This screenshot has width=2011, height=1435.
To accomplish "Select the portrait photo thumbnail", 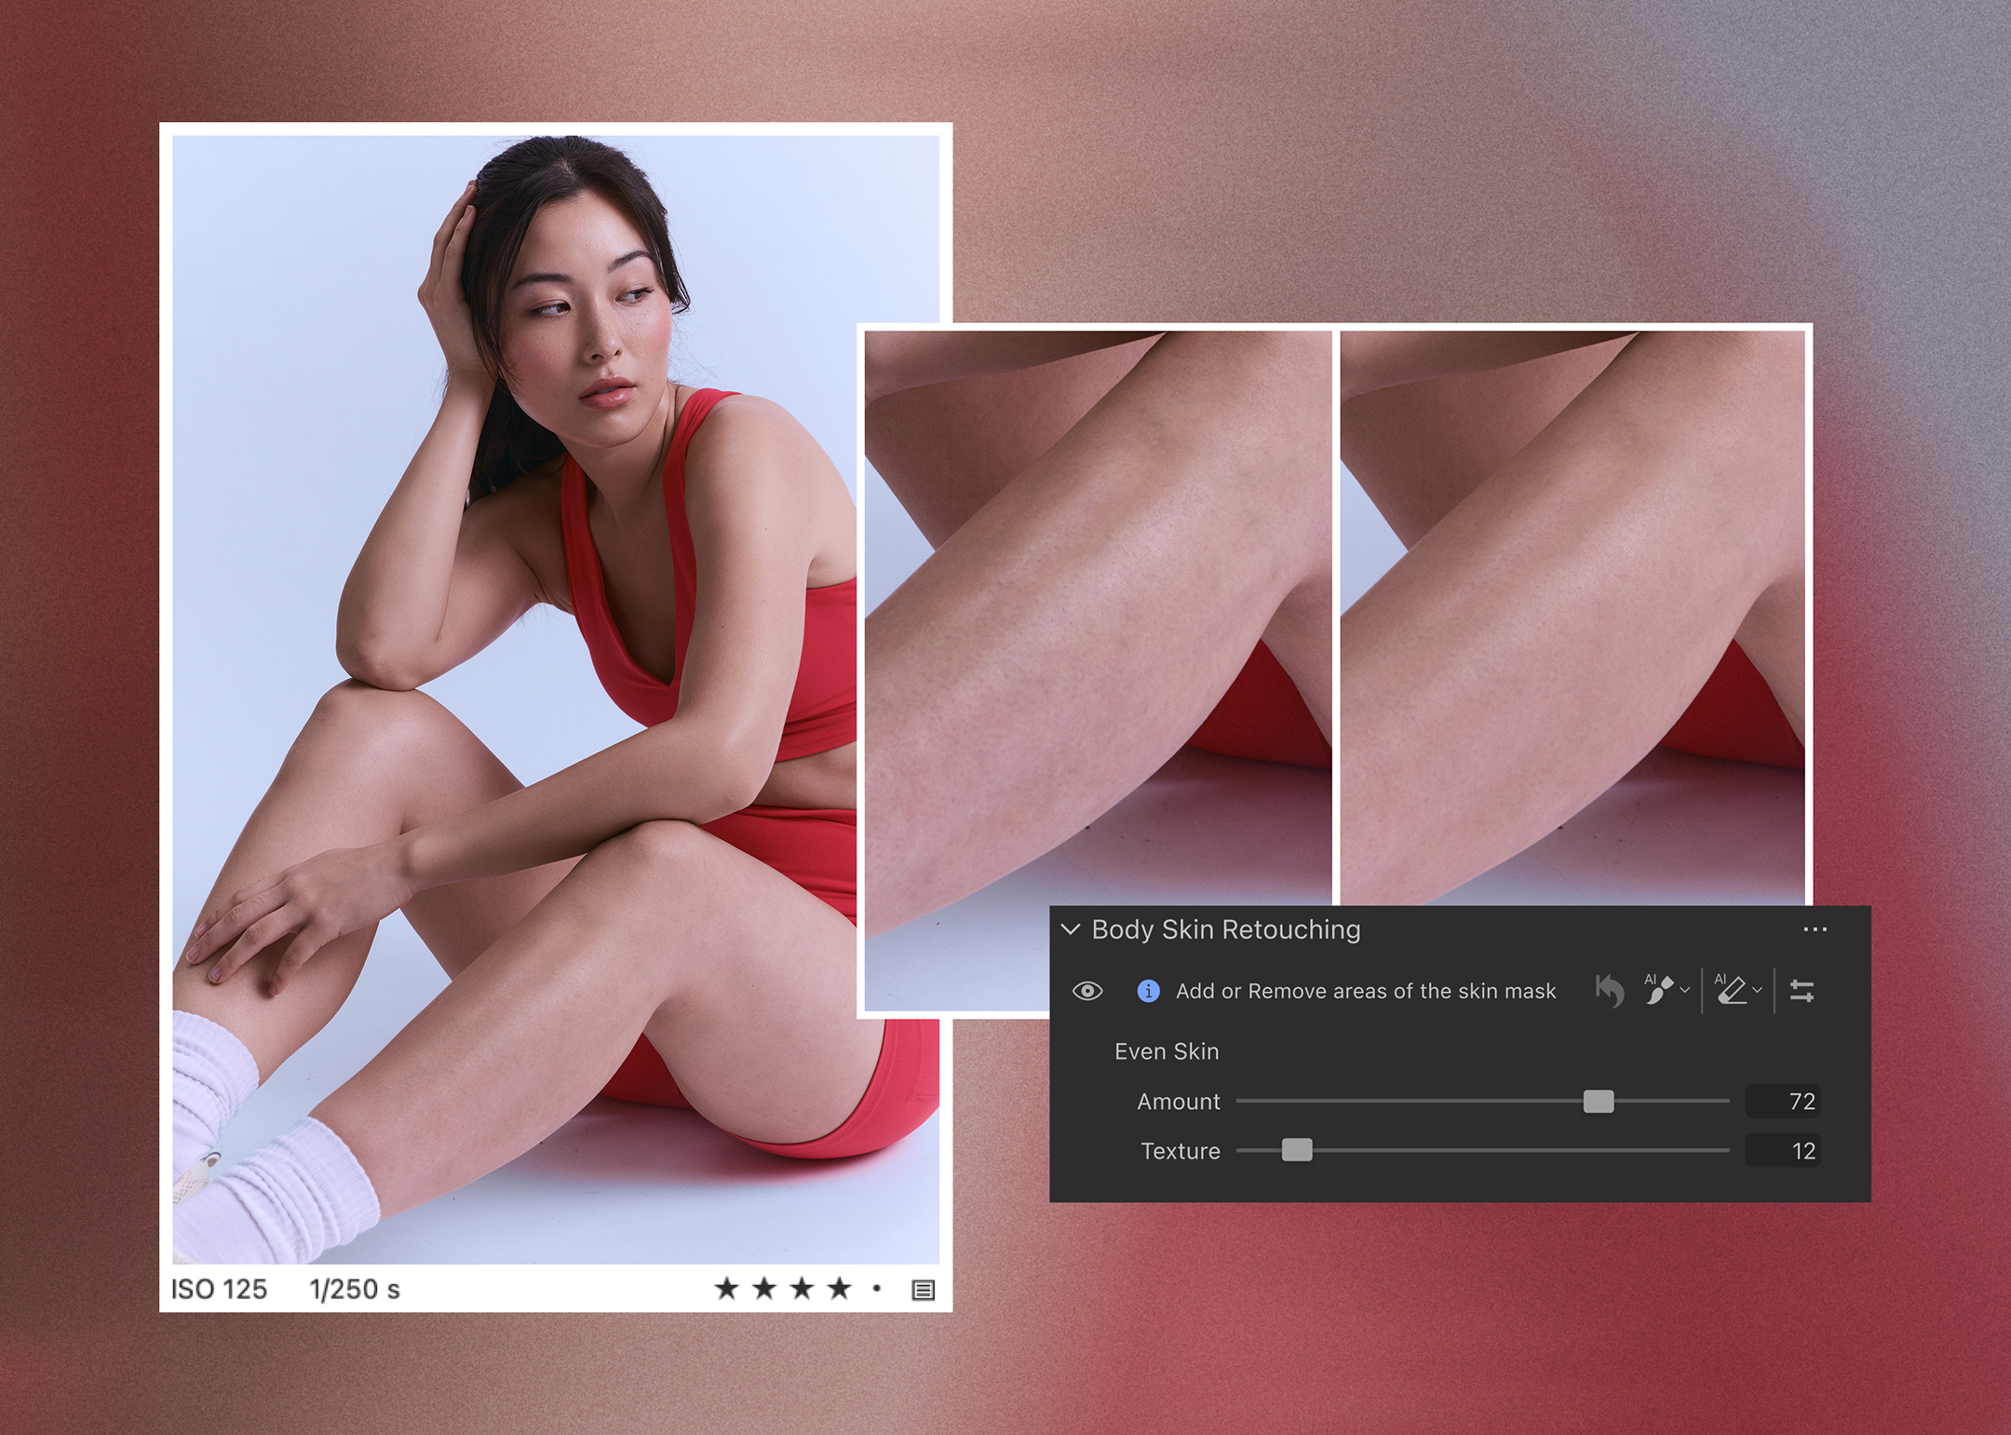I will click(556, 699).
